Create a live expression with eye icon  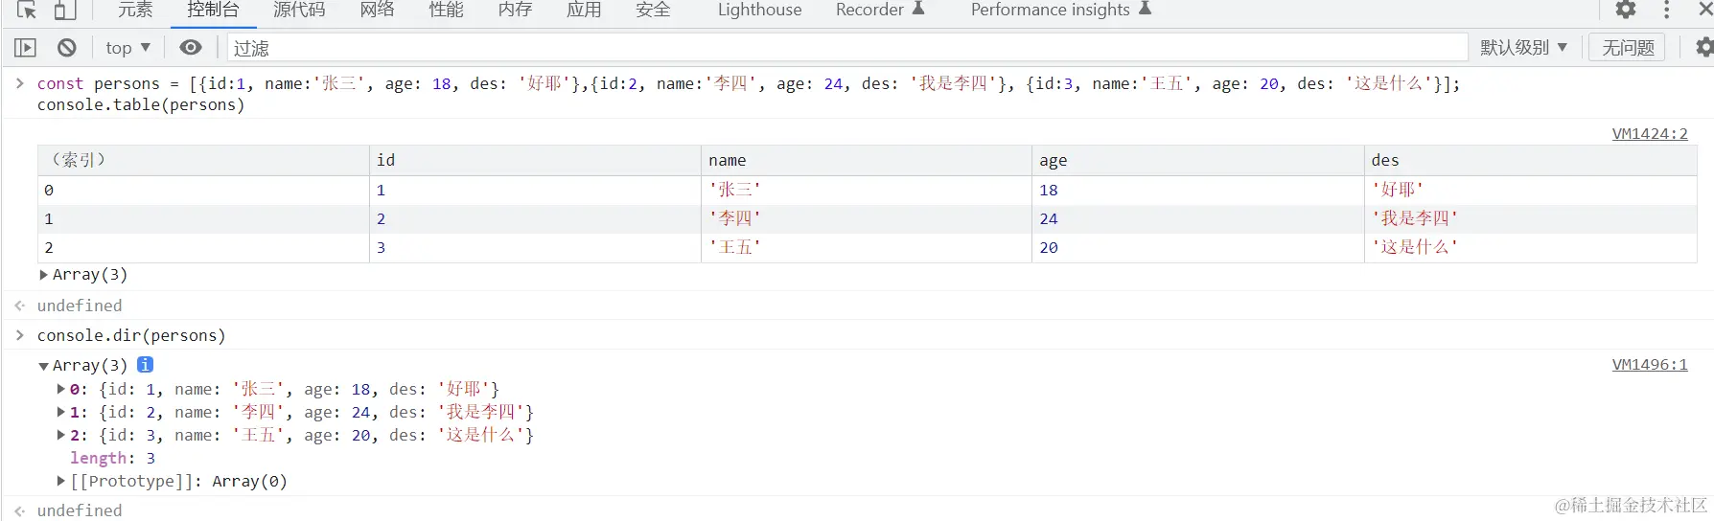click(x=191, y=48)
